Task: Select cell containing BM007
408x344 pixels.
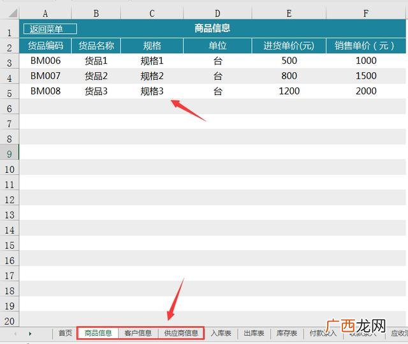Action: point(45,76)
